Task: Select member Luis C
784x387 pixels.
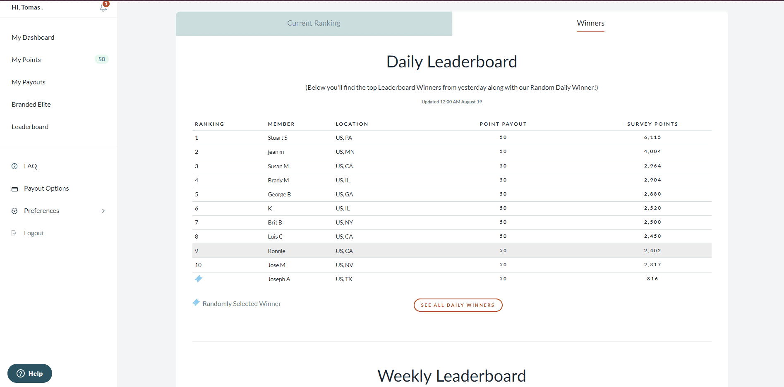Action: (276, 237)
